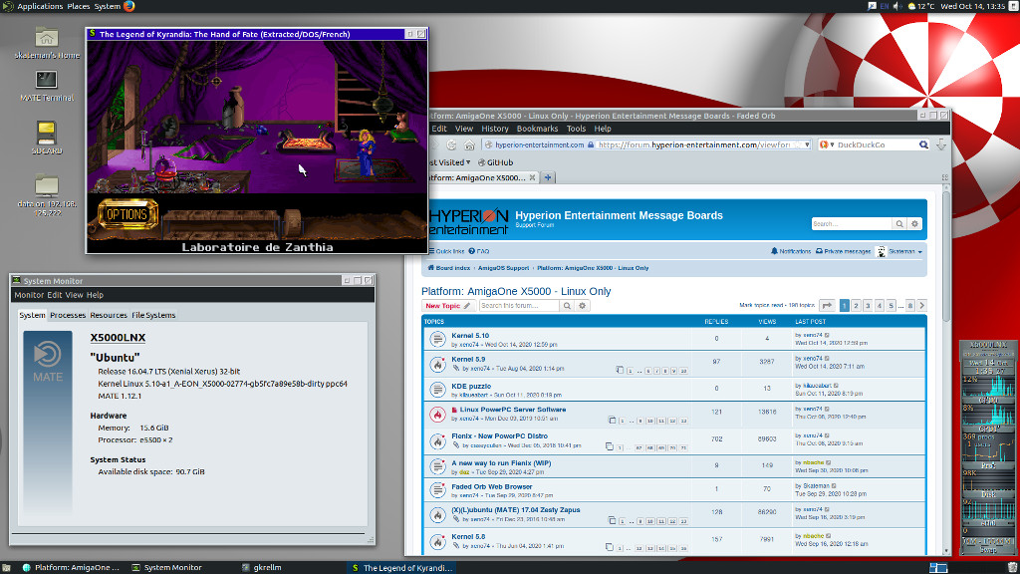Click the New Topic button

447,306
